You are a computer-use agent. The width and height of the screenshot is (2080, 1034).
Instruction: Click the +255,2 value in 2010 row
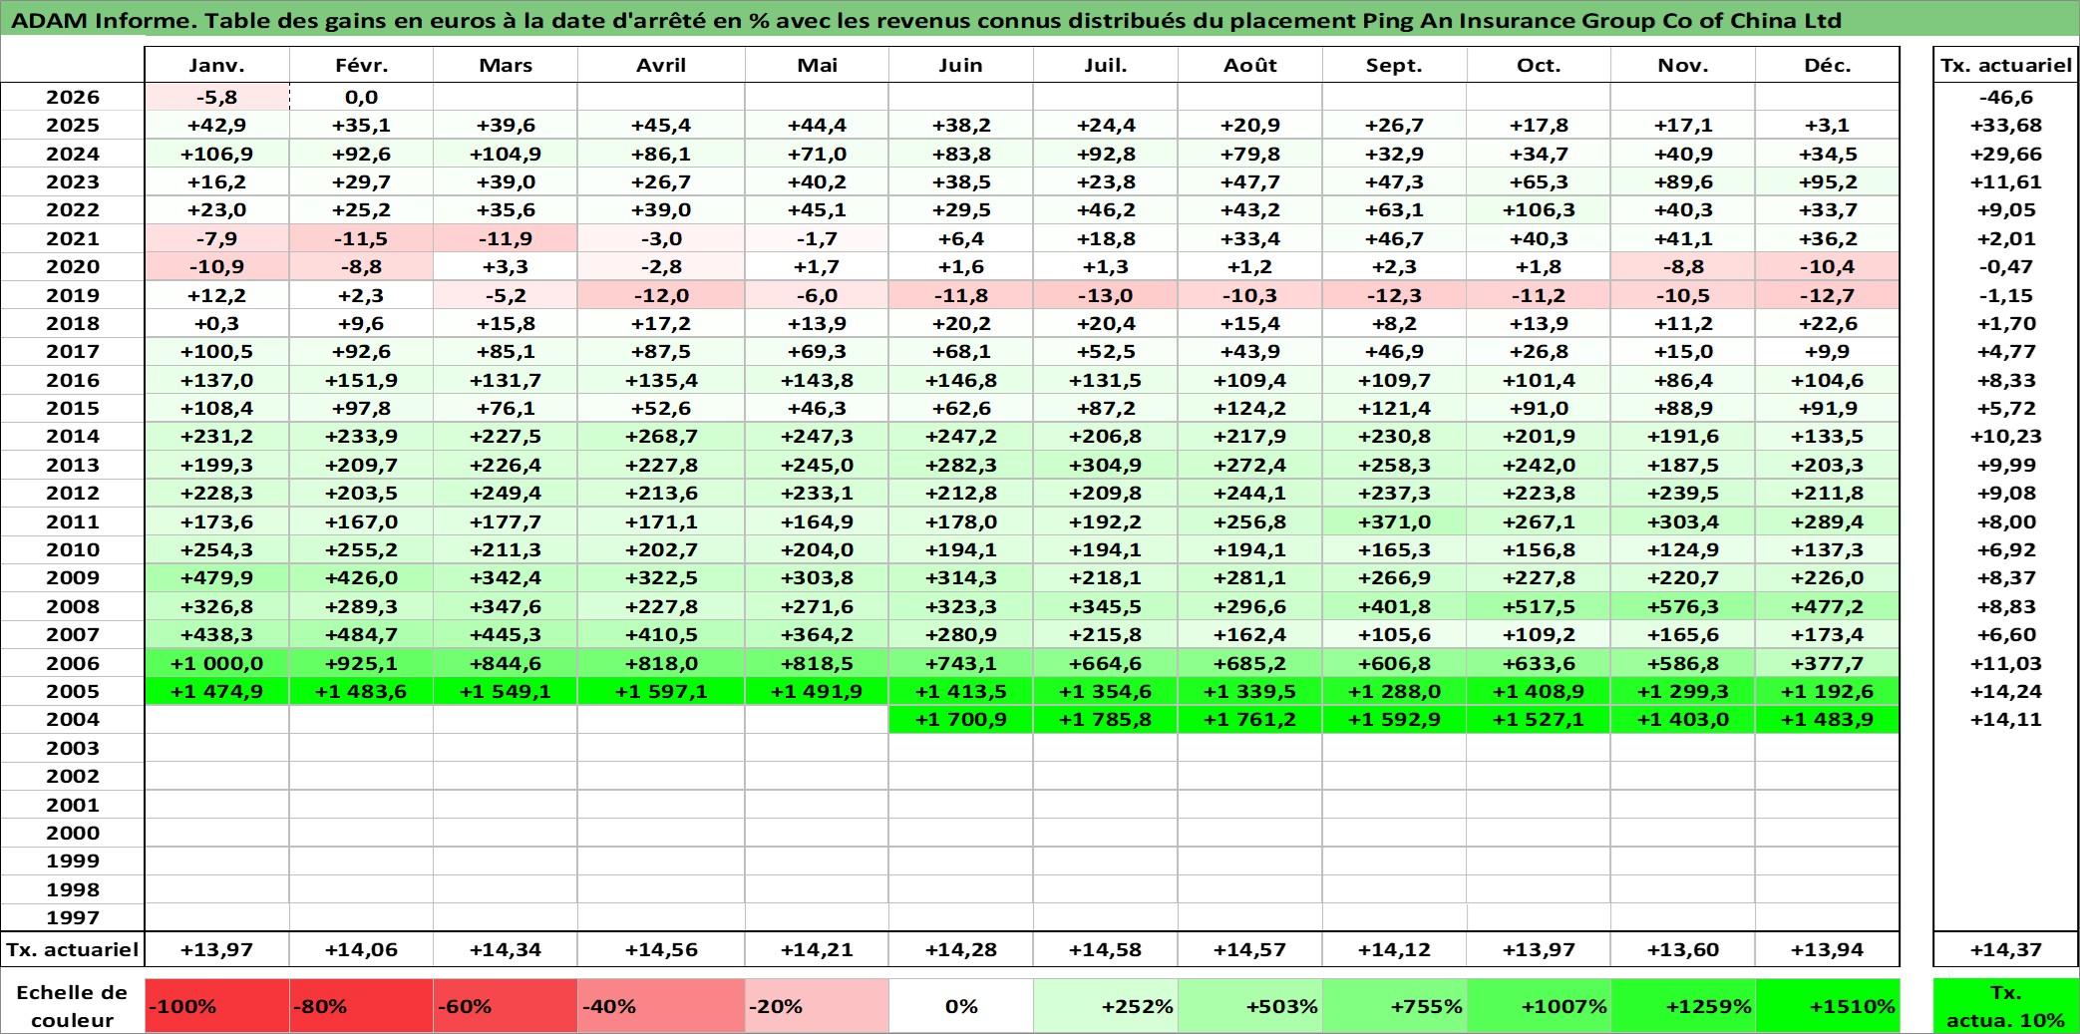click(x=361, y=549)
